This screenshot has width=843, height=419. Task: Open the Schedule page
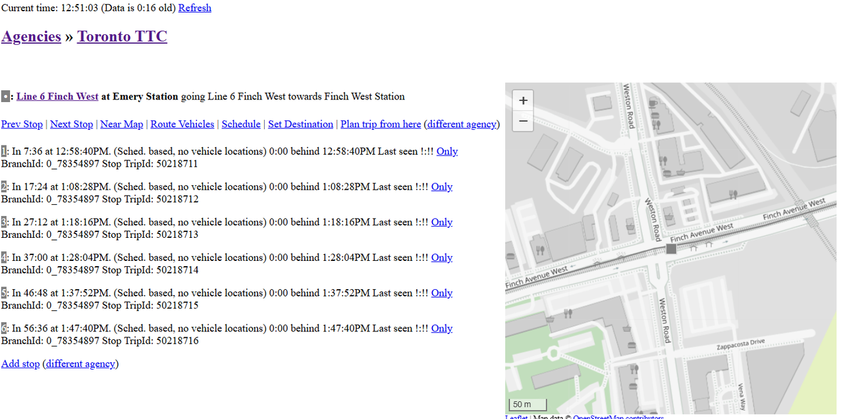click(x=241, y=125)
